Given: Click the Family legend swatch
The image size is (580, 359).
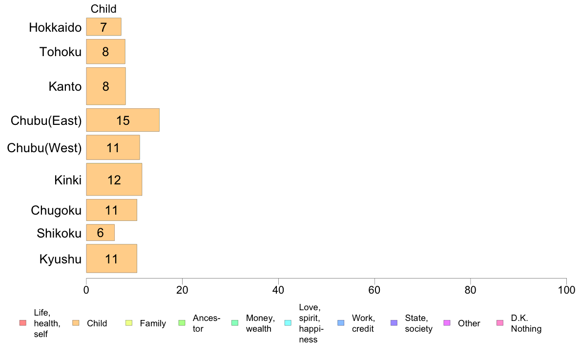Looking at the screenshot, I should coord(129,323).
